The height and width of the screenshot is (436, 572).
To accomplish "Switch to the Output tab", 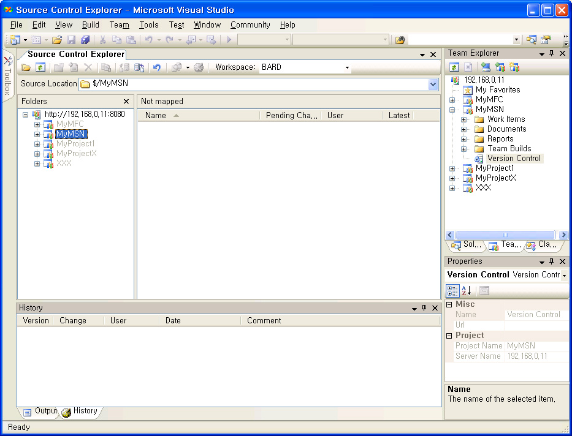I will point(40,412).
